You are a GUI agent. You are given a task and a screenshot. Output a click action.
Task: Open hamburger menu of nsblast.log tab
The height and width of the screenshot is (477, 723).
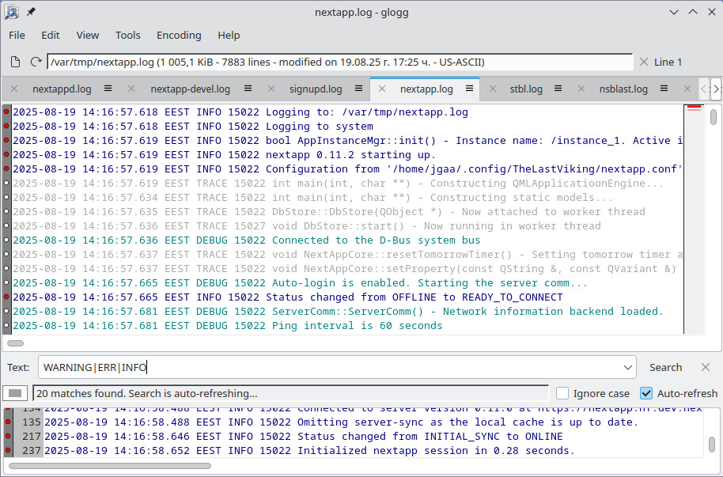pyautogui.click(x=664, y=89)
